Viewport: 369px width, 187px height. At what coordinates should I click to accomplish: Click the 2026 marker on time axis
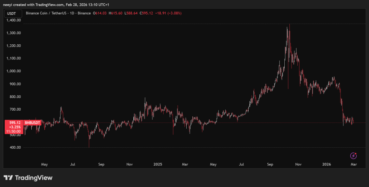point(326,164)
